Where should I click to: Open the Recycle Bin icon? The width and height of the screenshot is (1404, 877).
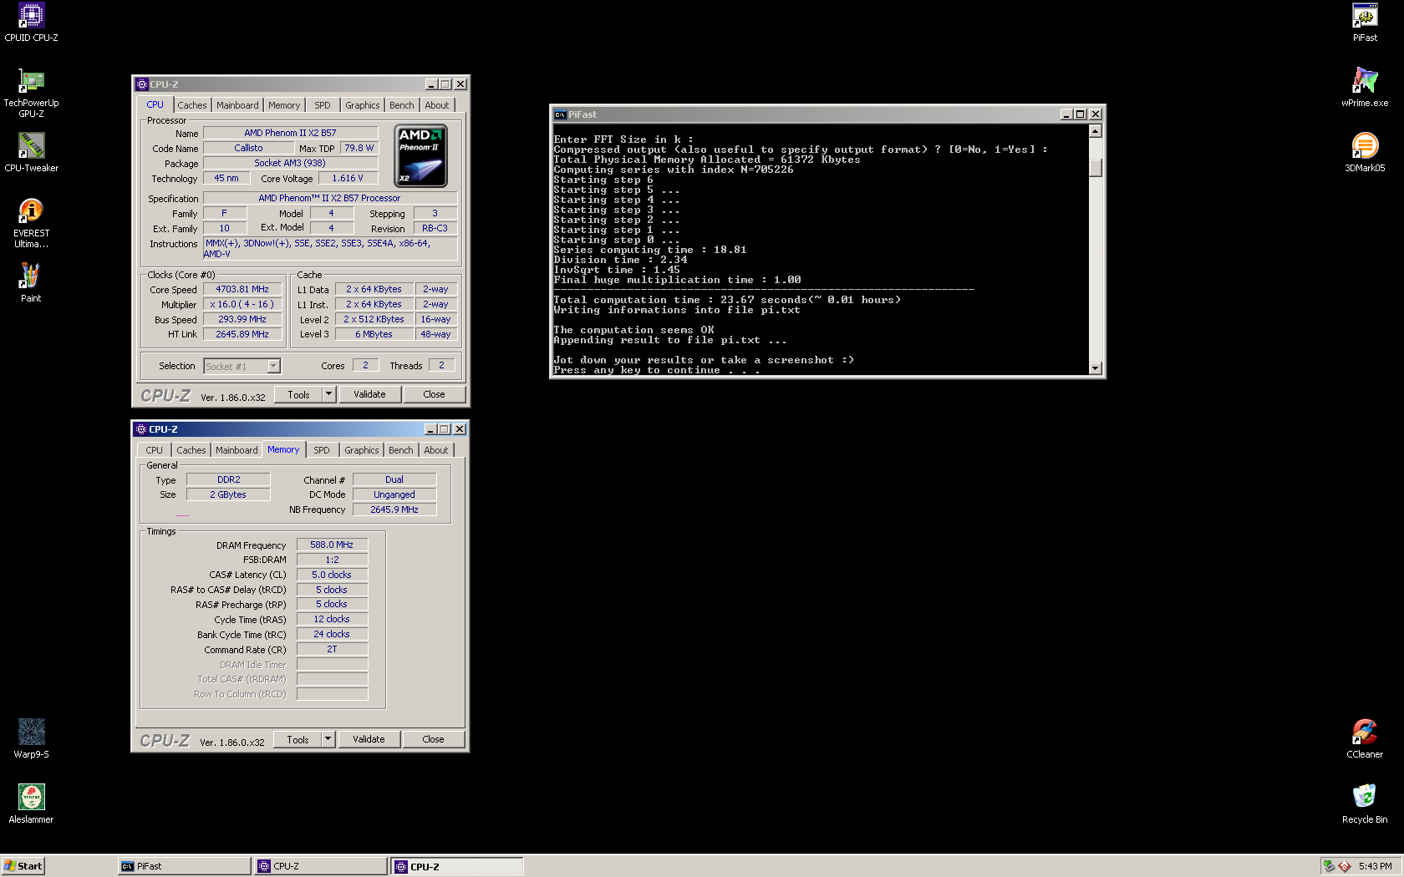(1365, 803)
